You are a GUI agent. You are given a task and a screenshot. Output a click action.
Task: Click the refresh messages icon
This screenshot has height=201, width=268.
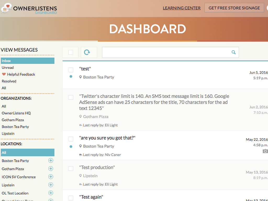pyautogui.click(x=87, y=52)
